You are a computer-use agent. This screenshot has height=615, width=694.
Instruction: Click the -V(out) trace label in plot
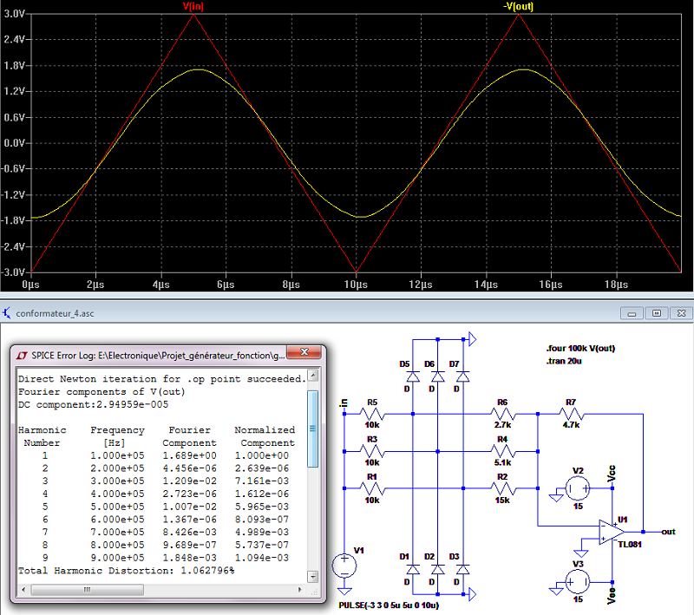(x=518, y=6)
